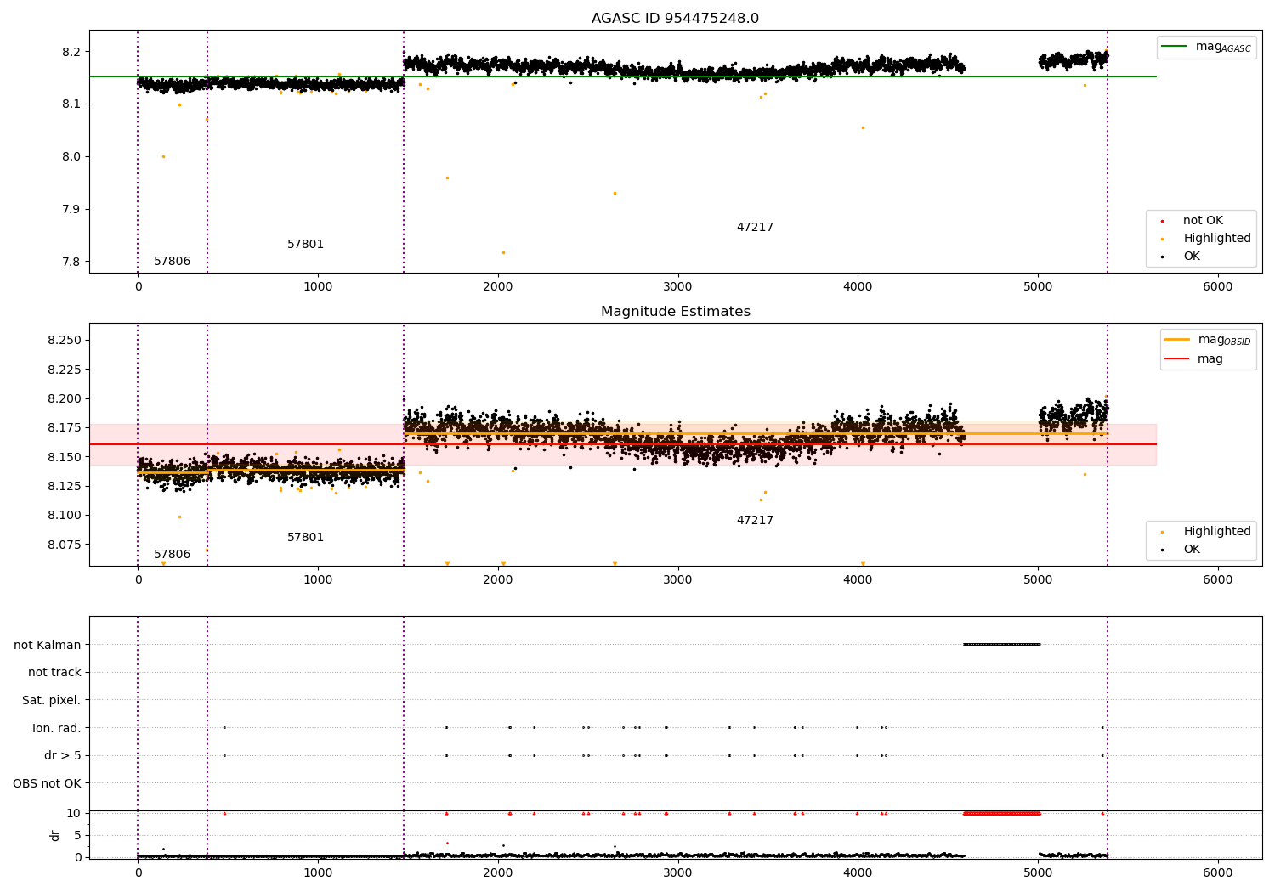Click the 'AGASC ID 954475248.0' plot title
Viewport: 1275px width, 892px height.
[x=675, y=19]
